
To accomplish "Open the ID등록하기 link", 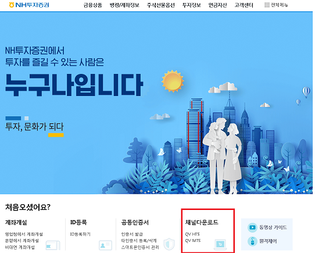I will click(80, 234).
